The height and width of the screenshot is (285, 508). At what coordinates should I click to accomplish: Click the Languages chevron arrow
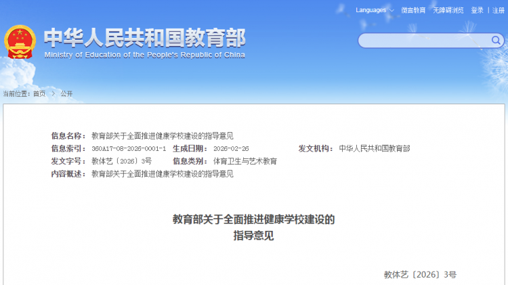(x=390, y=10)
